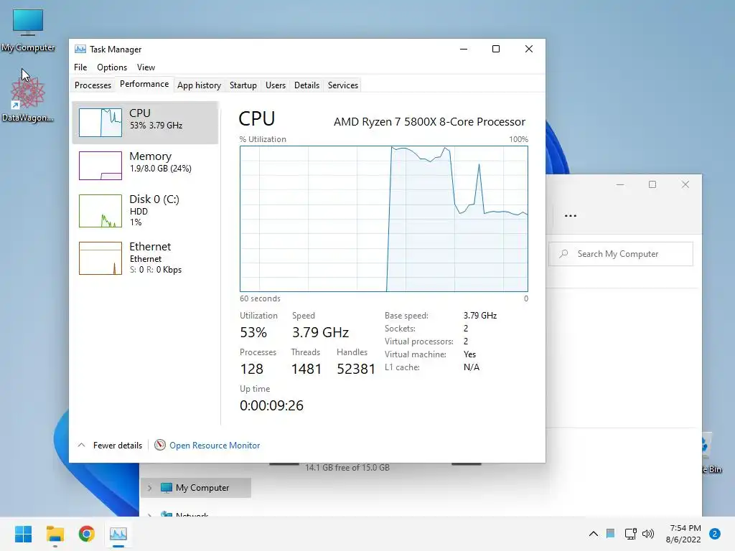Show hidden system tray icons

594,534
